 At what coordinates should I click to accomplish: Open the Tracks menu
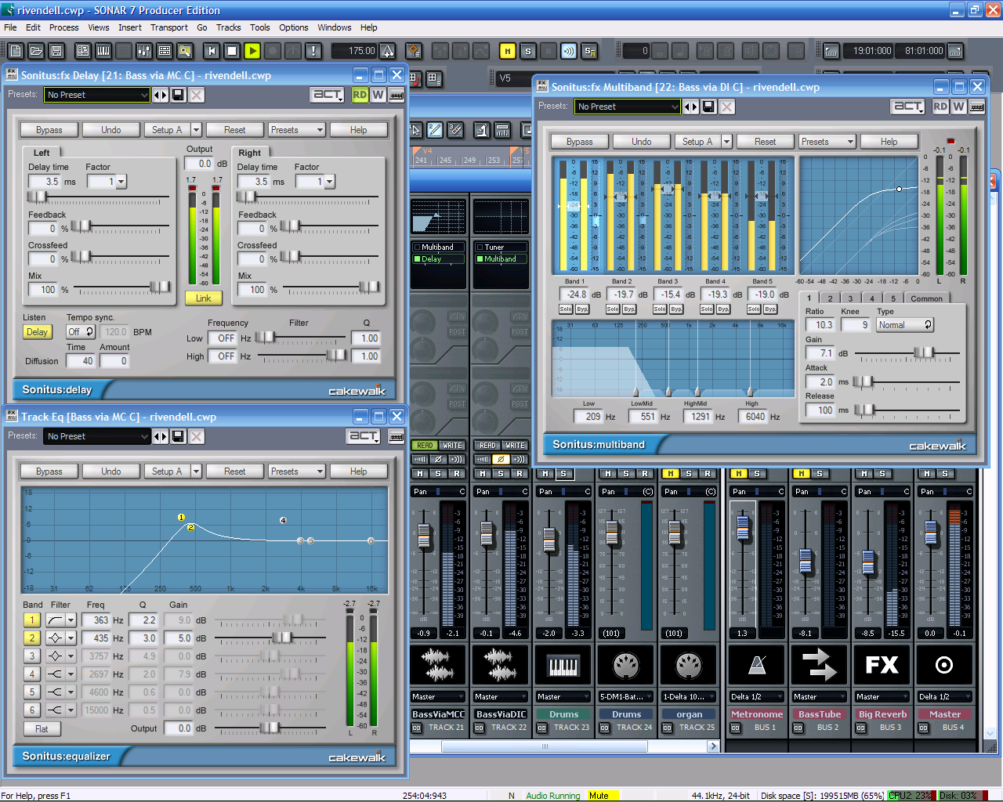pyautogui.click(x=228, y=27)
